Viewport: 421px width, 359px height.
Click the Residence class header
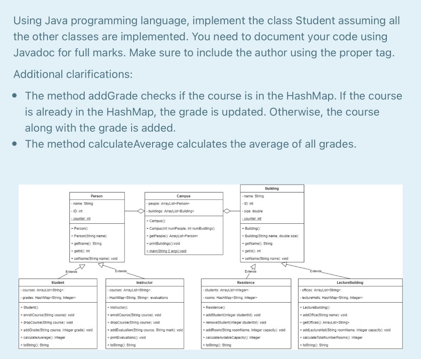pyautogui.click(x=246, y=283)
